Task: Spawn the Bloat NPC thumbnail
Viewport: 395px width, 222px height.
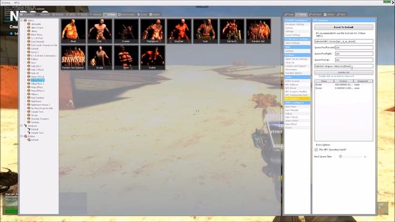Action: pyautogui.click(x=73, y=31)
